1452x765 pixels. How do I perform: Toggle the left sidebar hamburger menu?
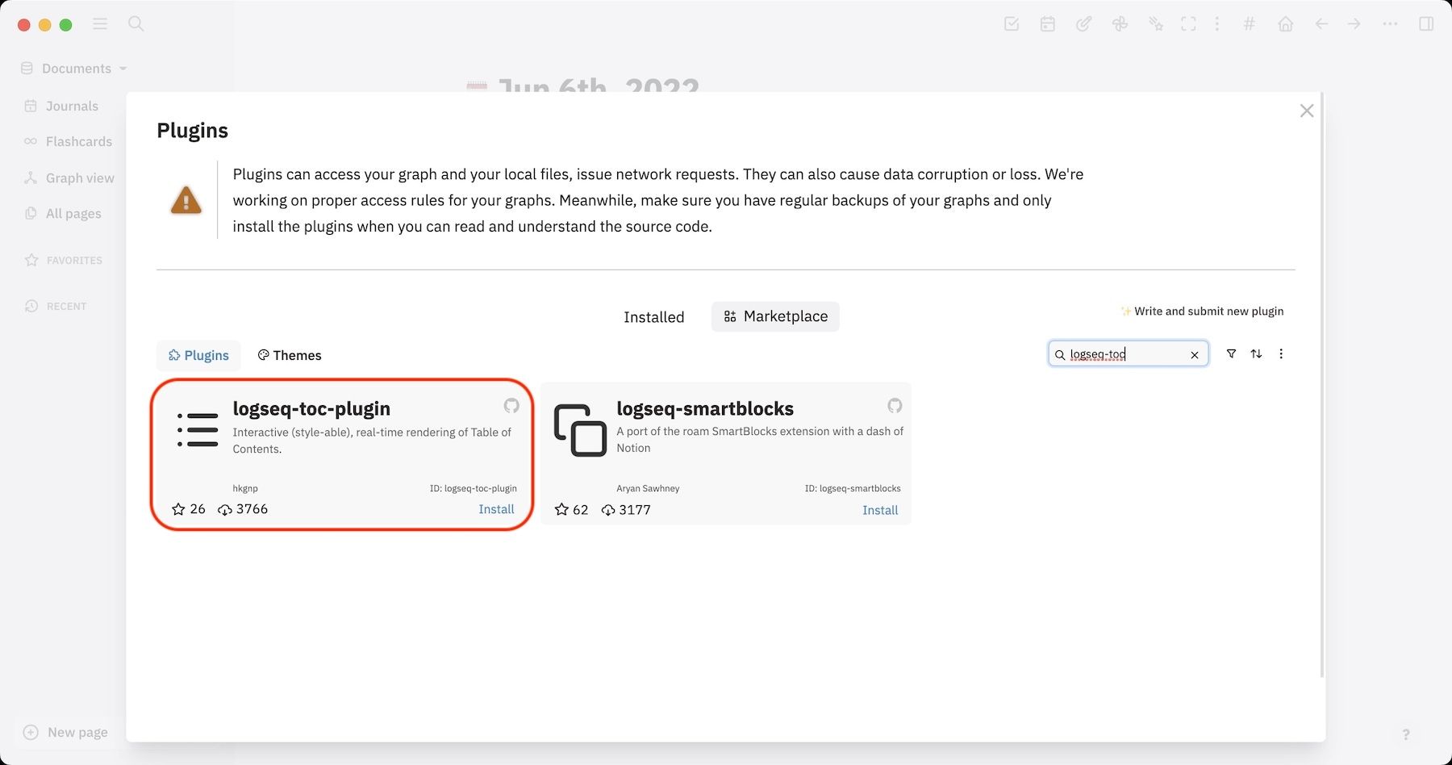[x=100, y=24]
